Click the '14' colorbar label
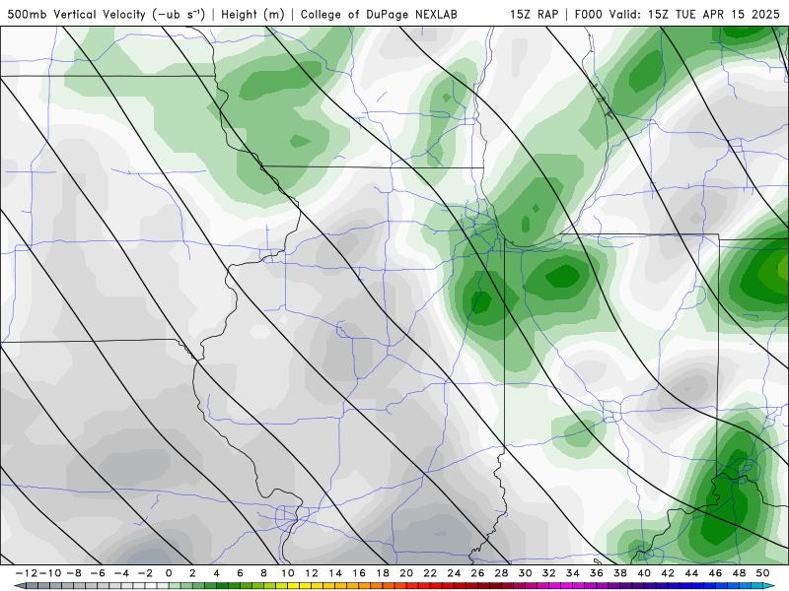The image size is (789, 591). click(x=335, y=573)
